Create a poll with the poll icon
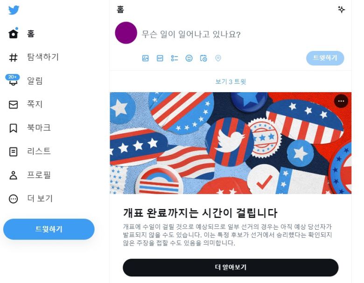364x283 pixels. pos(175,58)
